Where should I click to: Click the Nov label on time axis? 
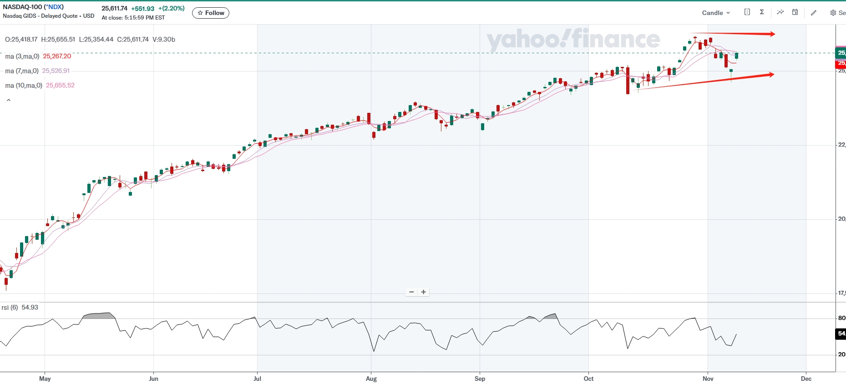(708, 379)
